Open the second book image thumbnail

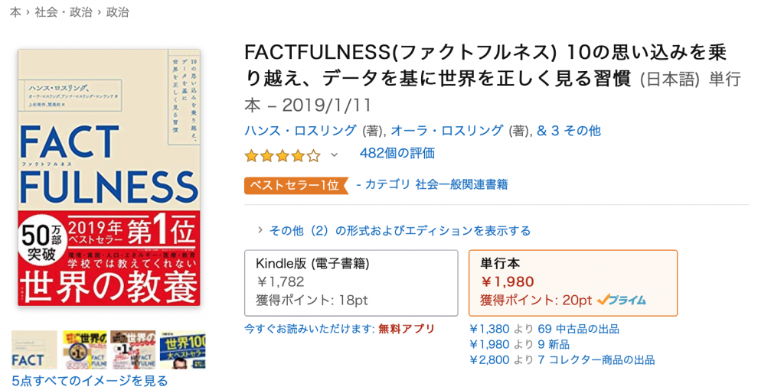click(x=84, y=349)
